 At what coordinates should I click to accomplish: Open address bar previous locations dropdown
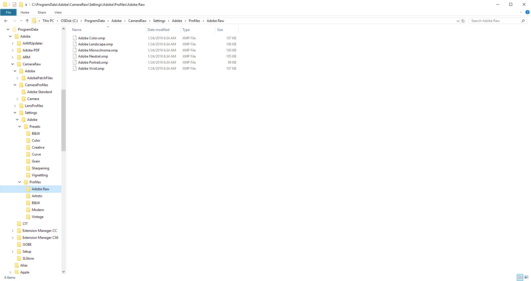pyautogui.click(x=458, y=21)
